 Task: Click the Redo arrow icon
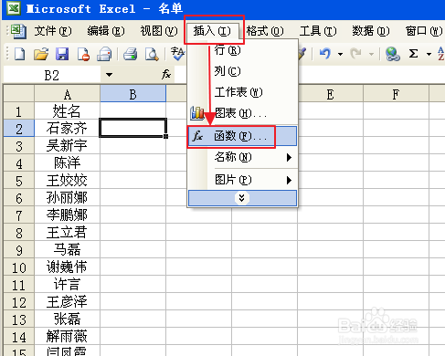(x=355, y=54)
